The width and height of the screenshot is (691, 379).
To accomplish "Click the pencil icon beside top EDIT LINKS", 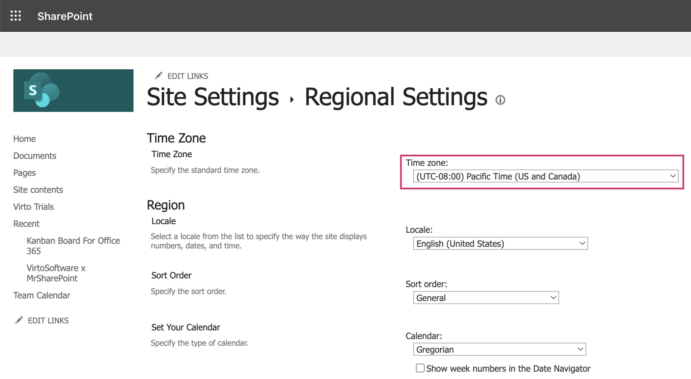I will tap(158, 75).
